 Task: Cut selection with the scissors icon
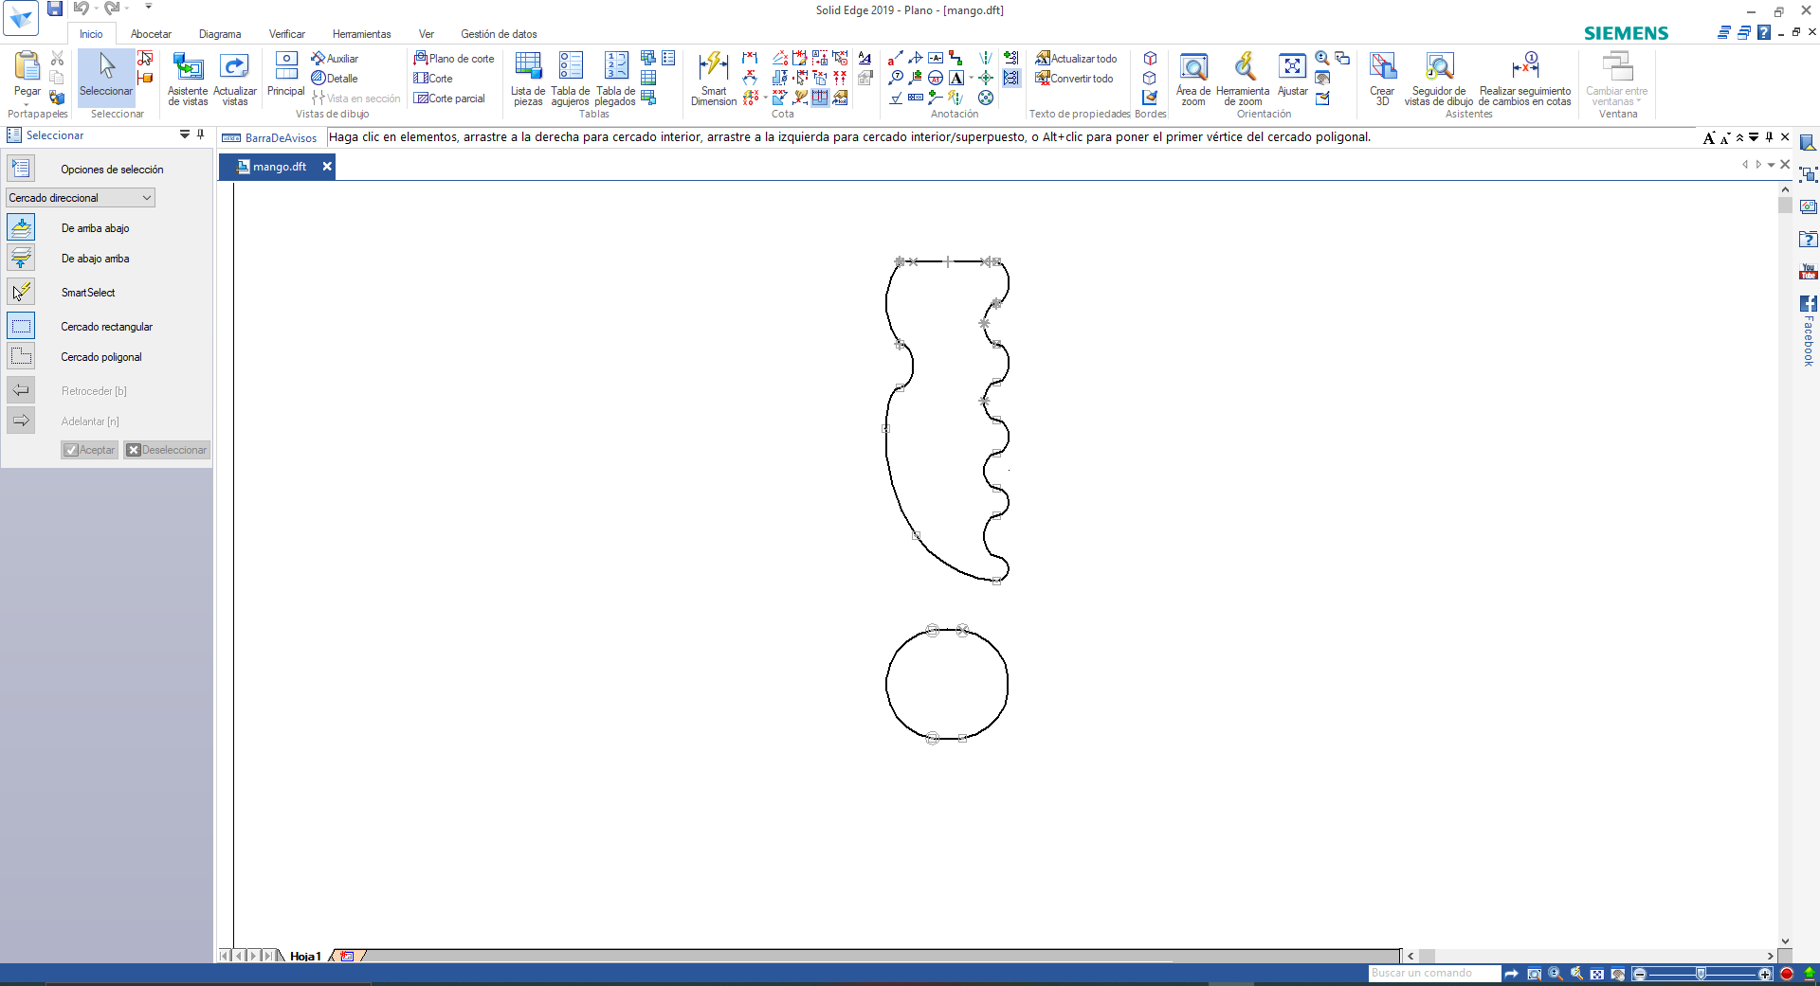coord(57,59)
